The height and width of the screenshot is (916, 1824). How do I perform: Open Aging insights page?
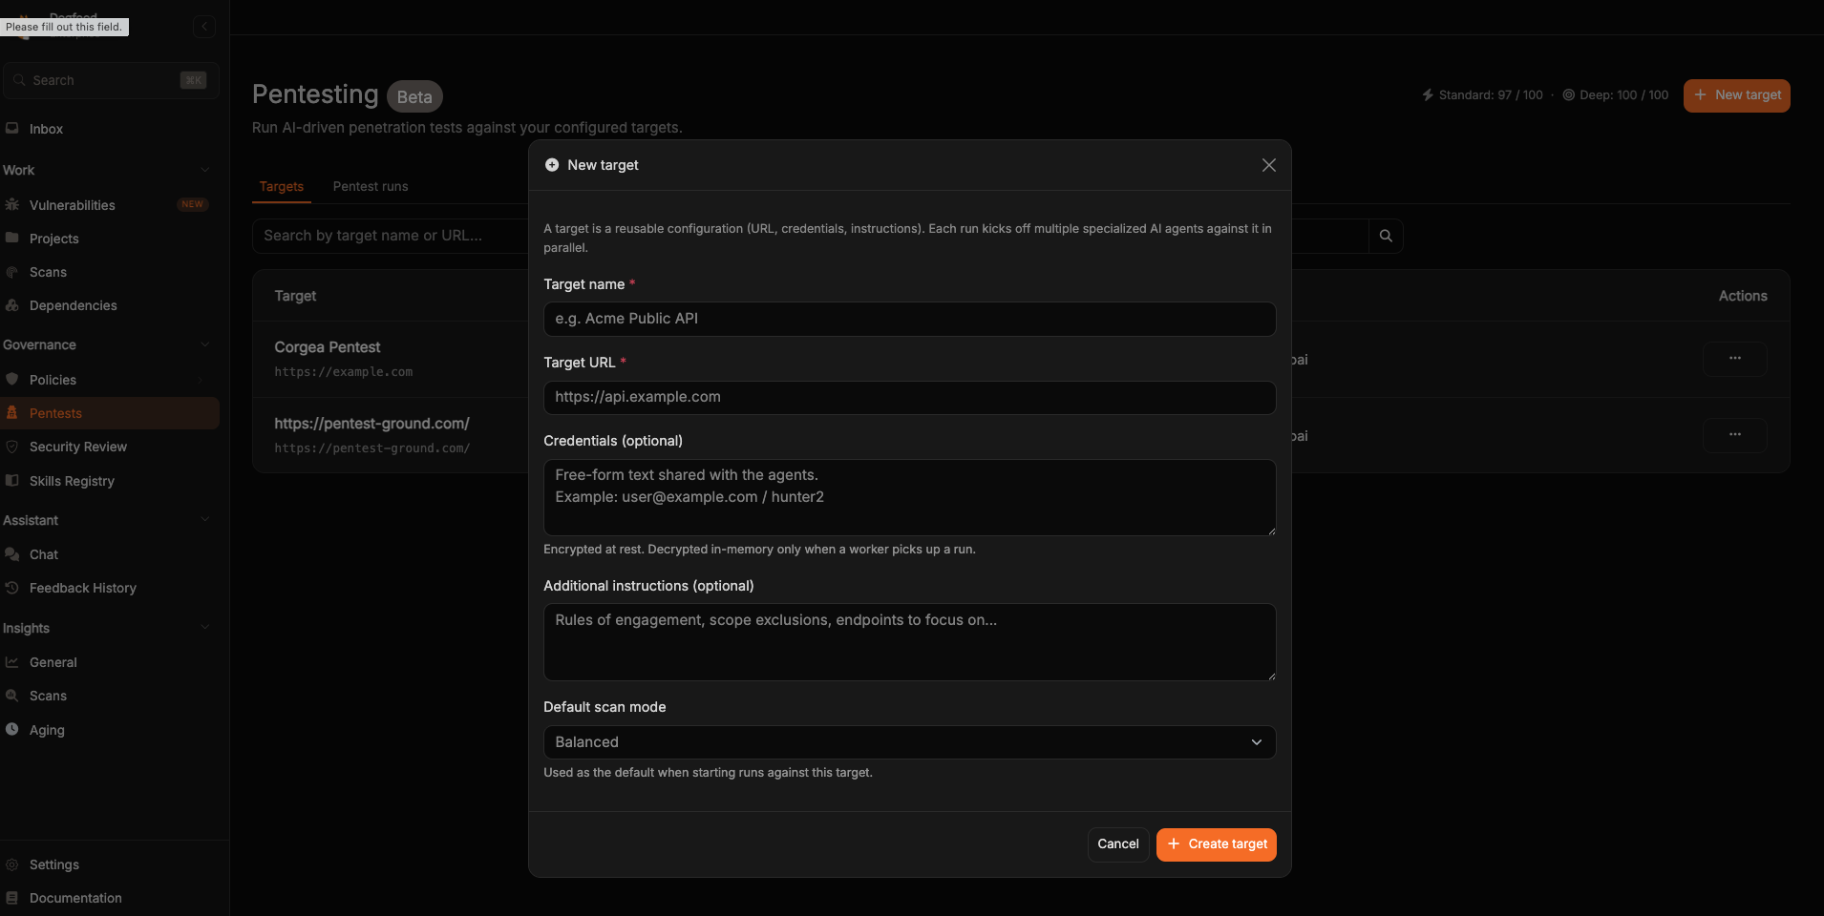click(47, 730)
